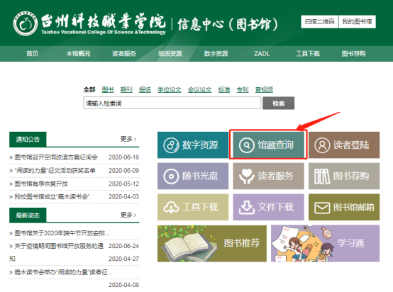The width and height of the screenshot is (393, 292).
Task: Open the 图书推荐 banner thumbnail
Action: [x=212, y=243]
